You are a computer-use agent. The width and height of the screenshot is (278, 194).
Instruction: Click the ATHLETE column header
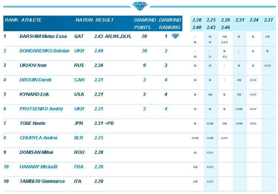coord(32,20)
